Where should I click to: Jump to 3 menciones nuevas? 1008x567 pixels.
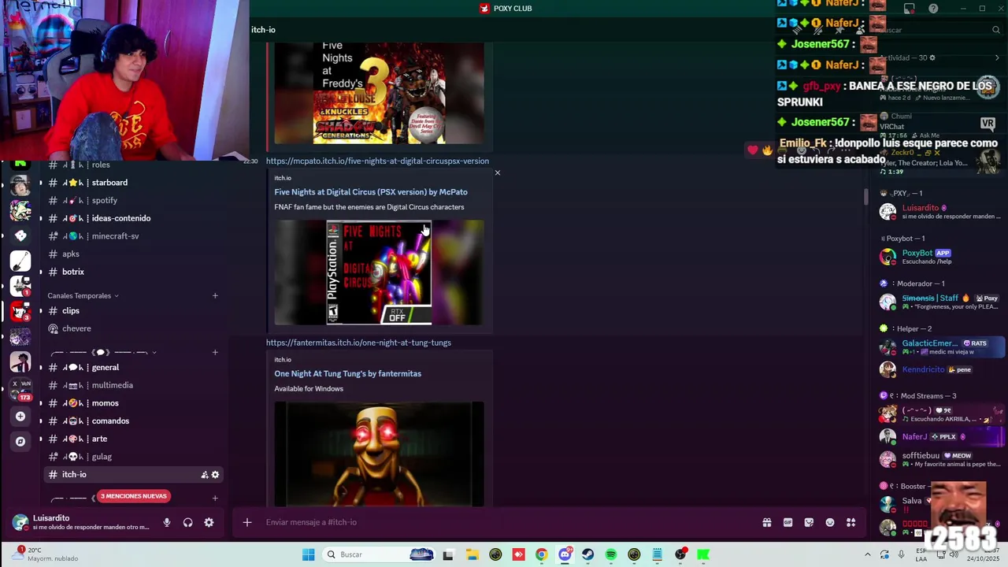pyautogui.click(x=133, y=496)
